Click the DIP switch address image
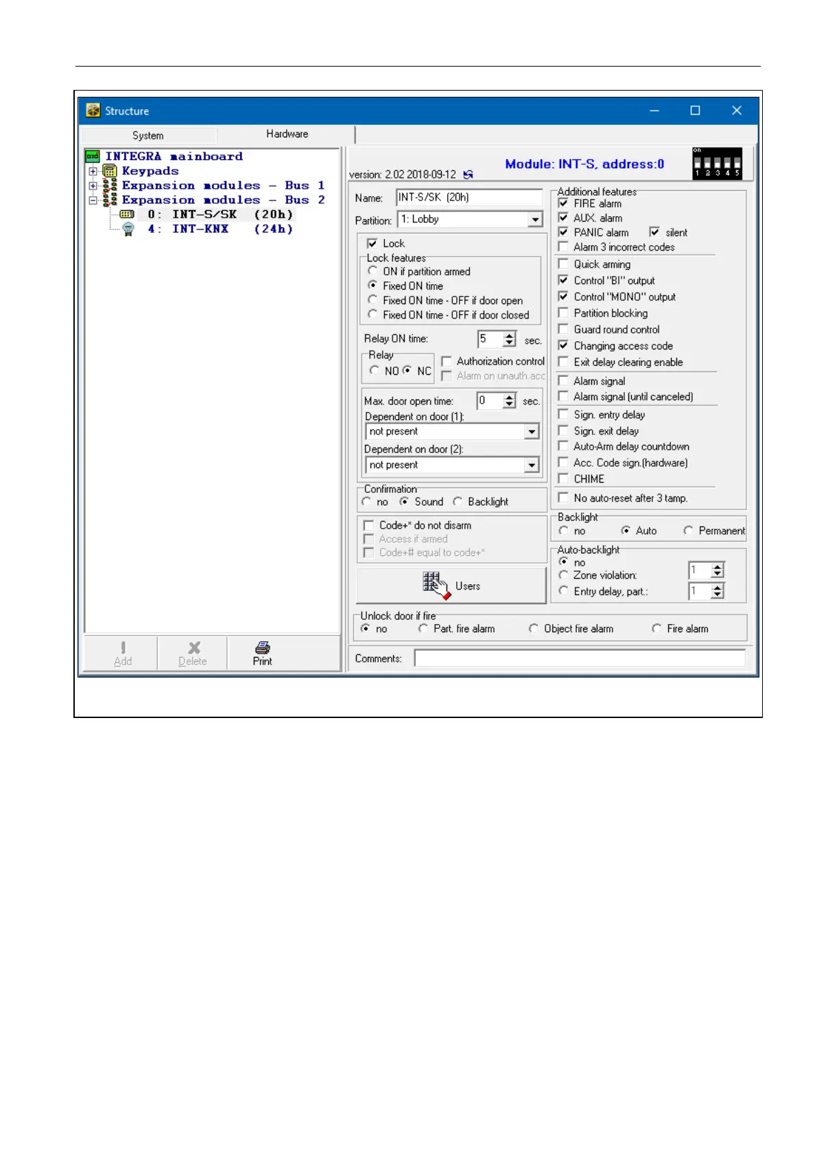This screenshot has width=817, height=1156. pyautogui.click(x=717, y=163)
